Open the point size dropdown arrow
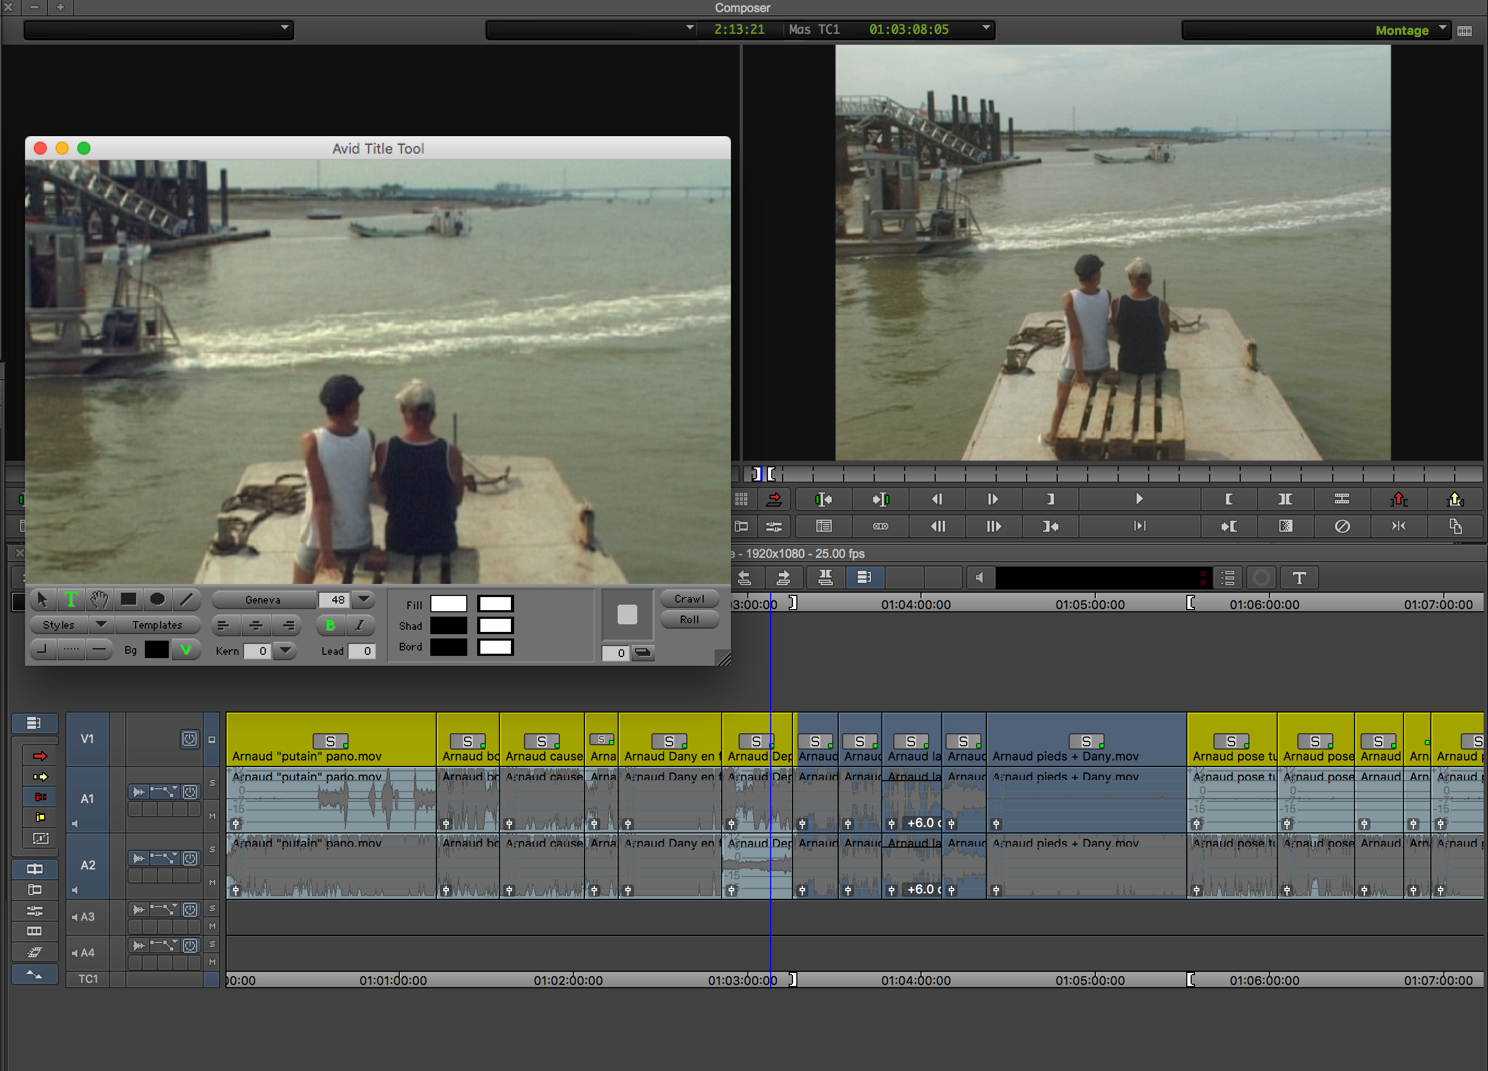This screenshot has height=1071, width=1488. click(363, 599)
